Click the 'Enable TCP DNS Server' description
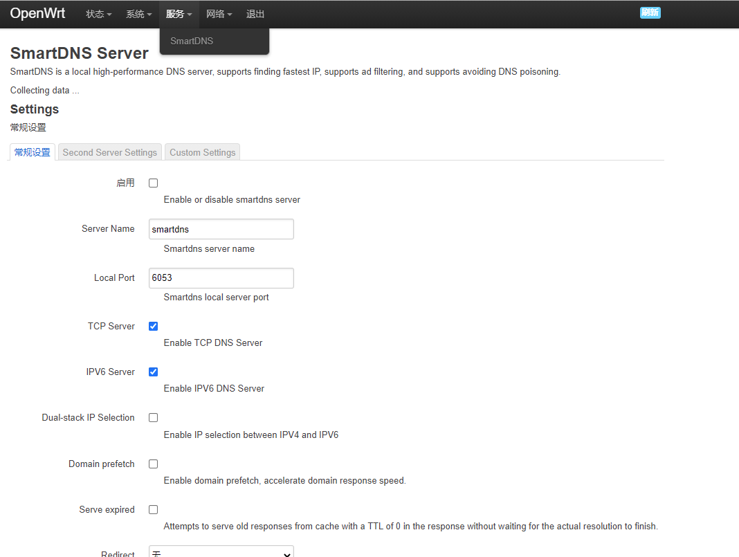Screen dimensions: 739x557 [x=213, y=343]
